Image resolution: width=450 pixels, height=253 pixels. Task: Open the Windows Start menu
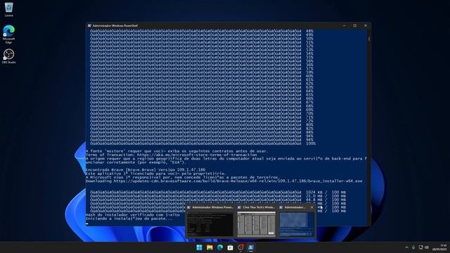click(199, 247)
